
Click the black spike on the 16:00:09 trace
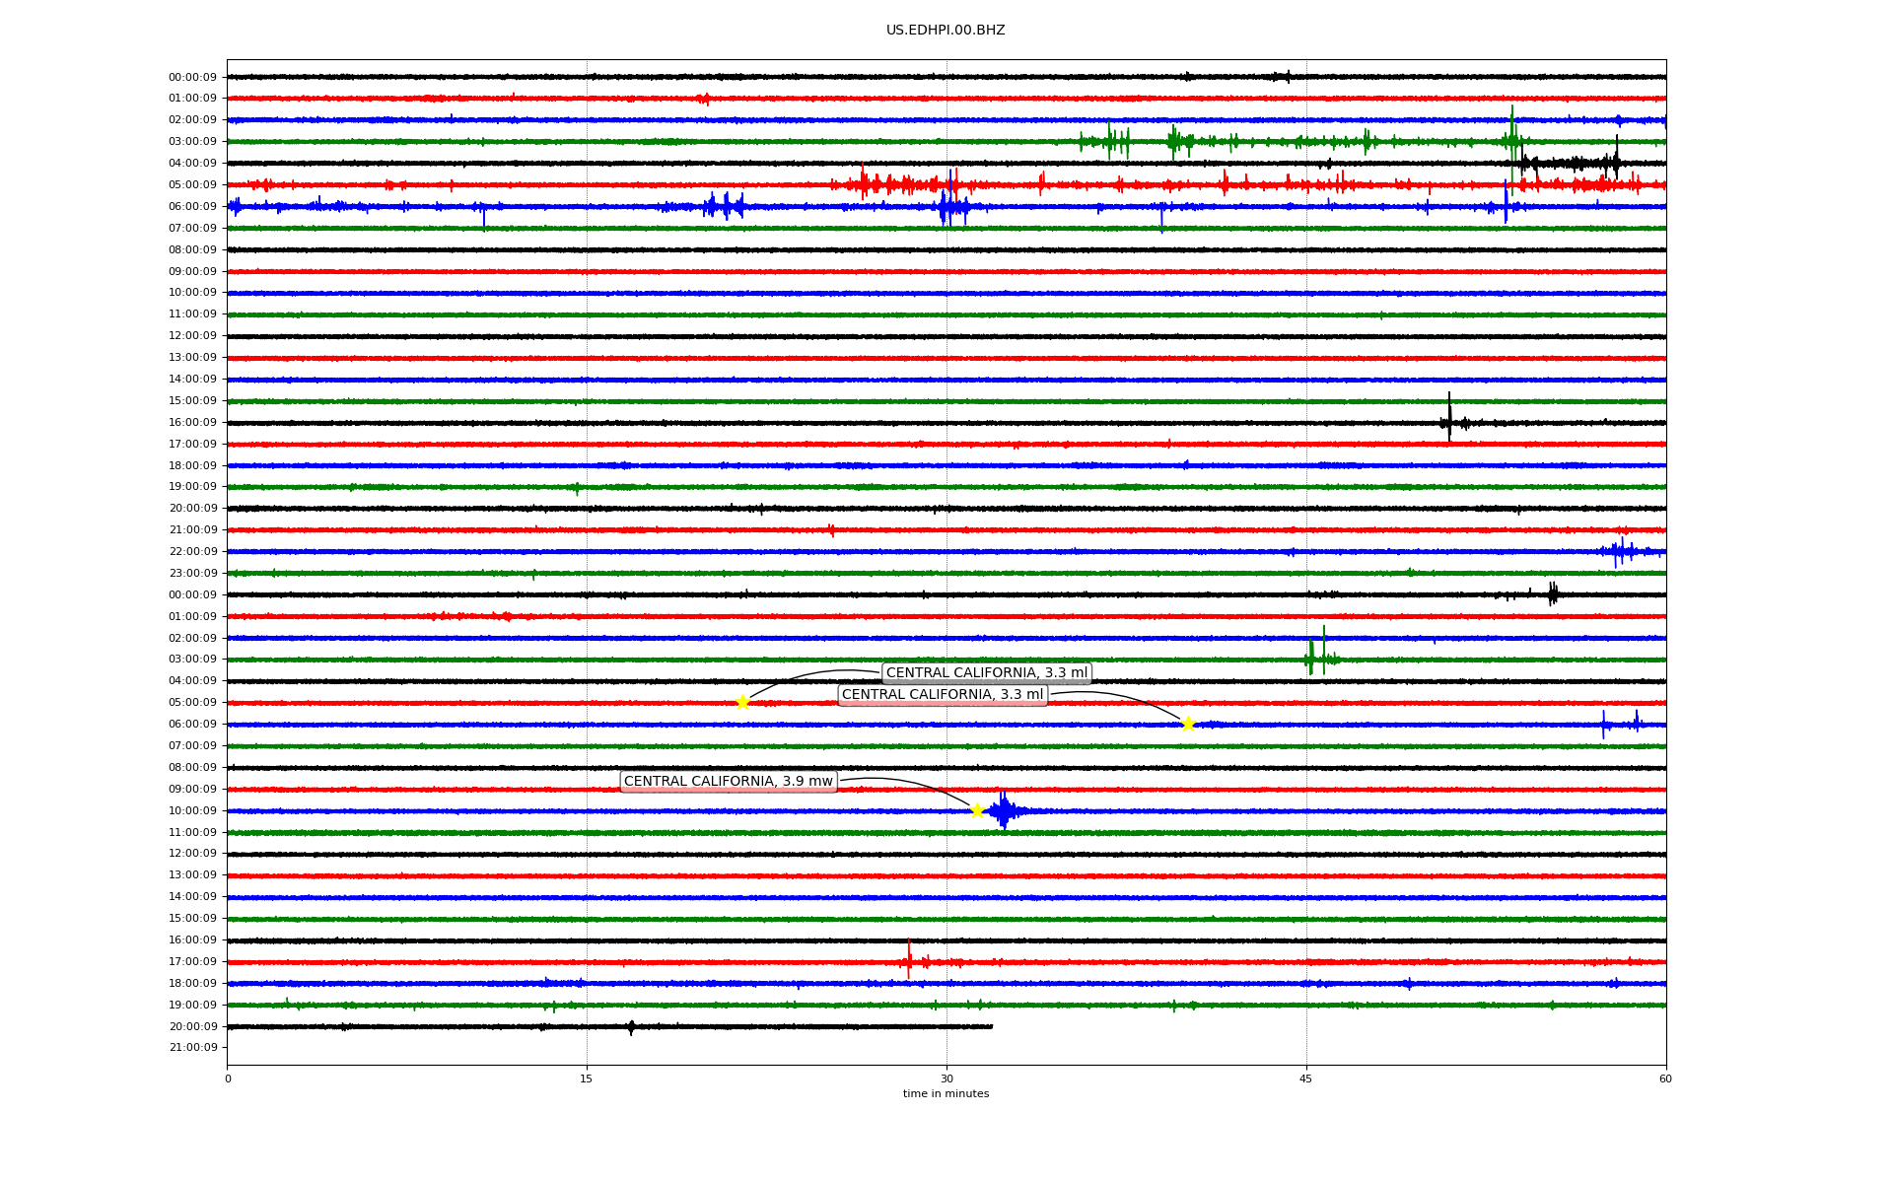[1449, 419]
